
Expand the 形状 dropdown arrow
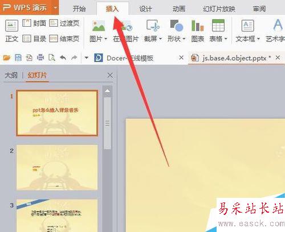[184, 39]
